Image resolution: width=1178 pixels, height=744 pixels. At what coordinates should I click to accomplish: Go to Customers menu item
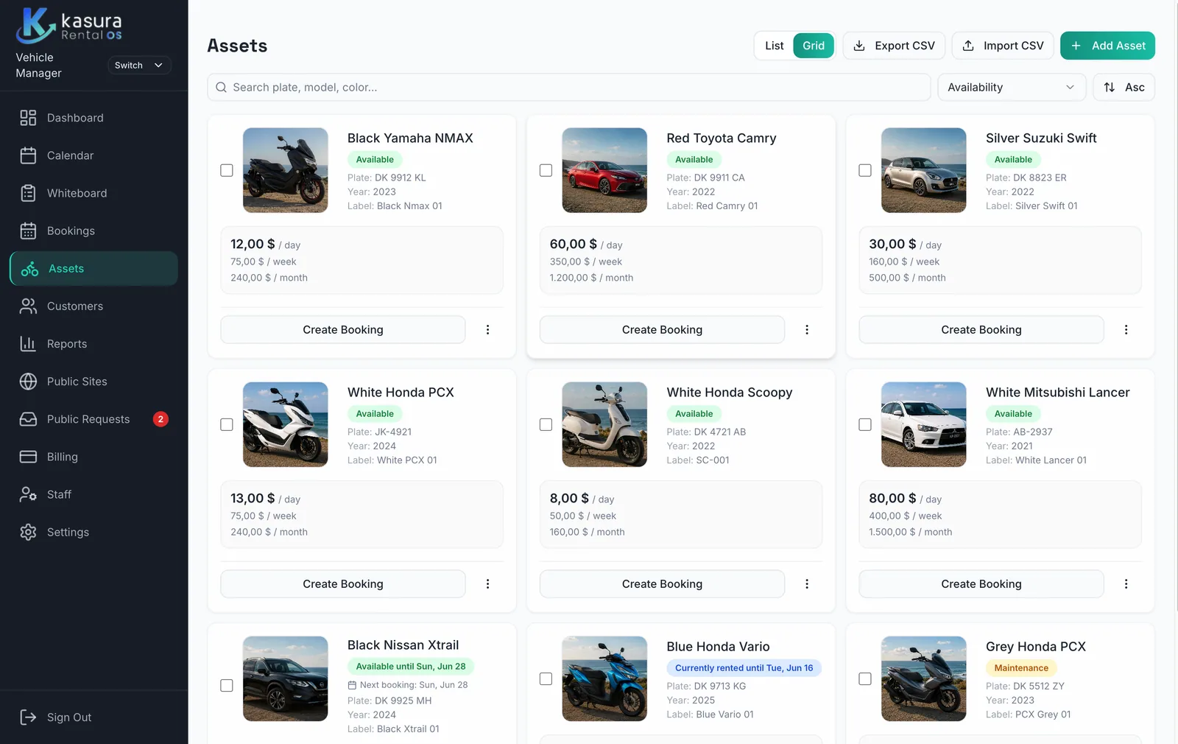[94, 306]
